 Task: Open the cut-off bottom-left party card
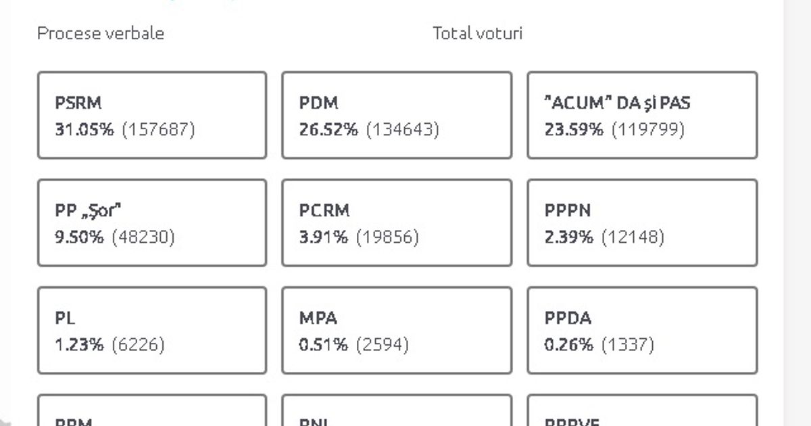pos(152,410)
